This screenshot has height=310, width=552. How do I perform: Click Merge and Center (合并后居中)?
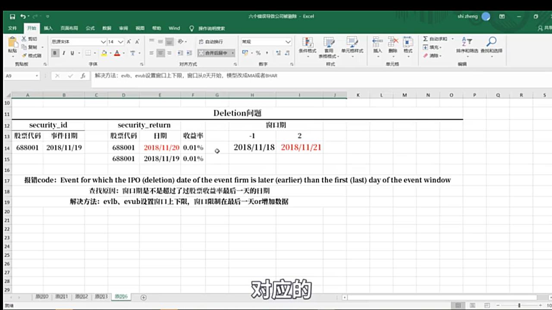pos(213,53)
